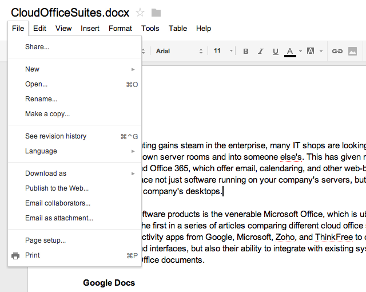The width and height of the screenshot is (366, 292).
Task: Choose Open... in the File menu
Action: point(75,84)
